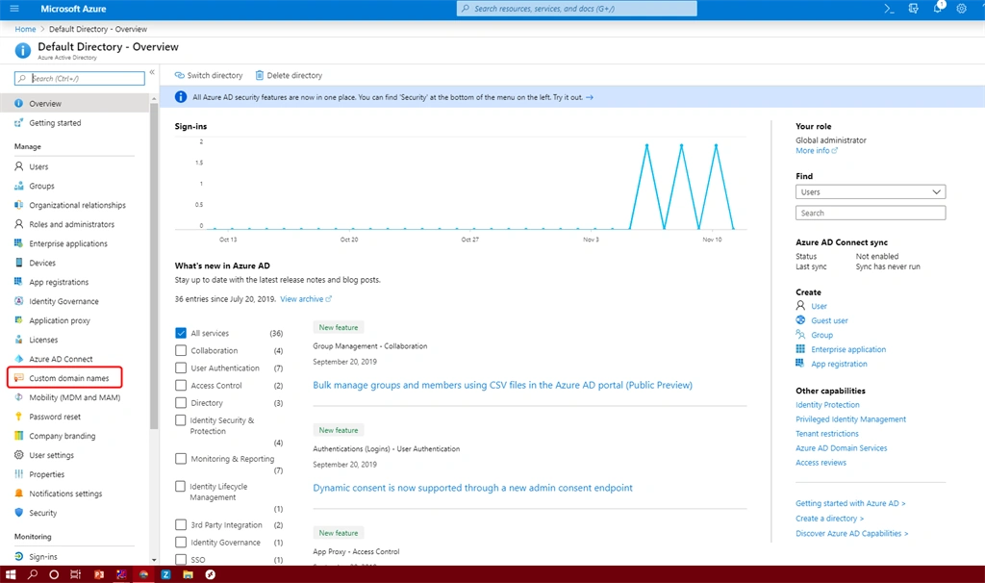Click the Devices icon in sidebar
This screenshot has height=583, width=985.
(19, 263)
